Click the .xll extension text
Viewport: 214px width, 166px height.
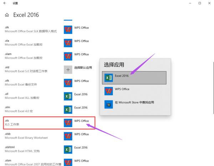click(6, 94)
